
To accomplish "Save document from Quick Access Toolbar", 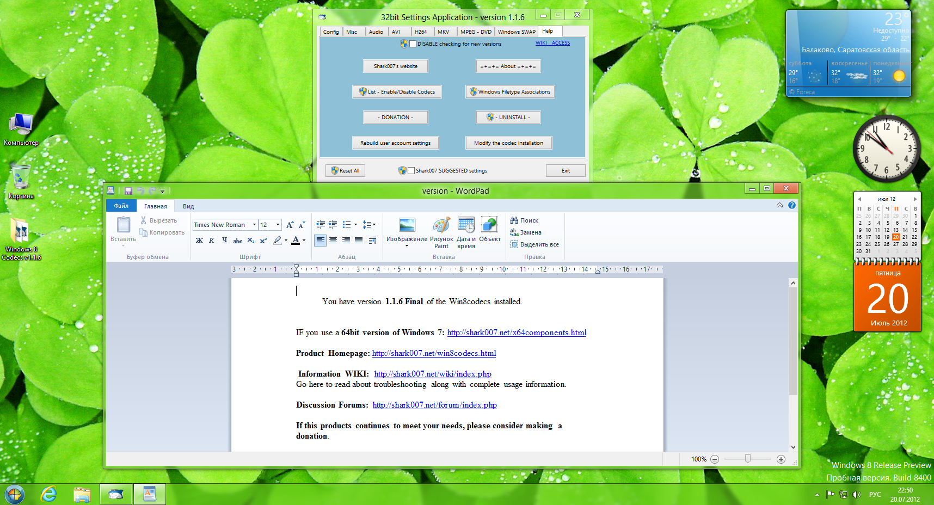I will (128, 191).
